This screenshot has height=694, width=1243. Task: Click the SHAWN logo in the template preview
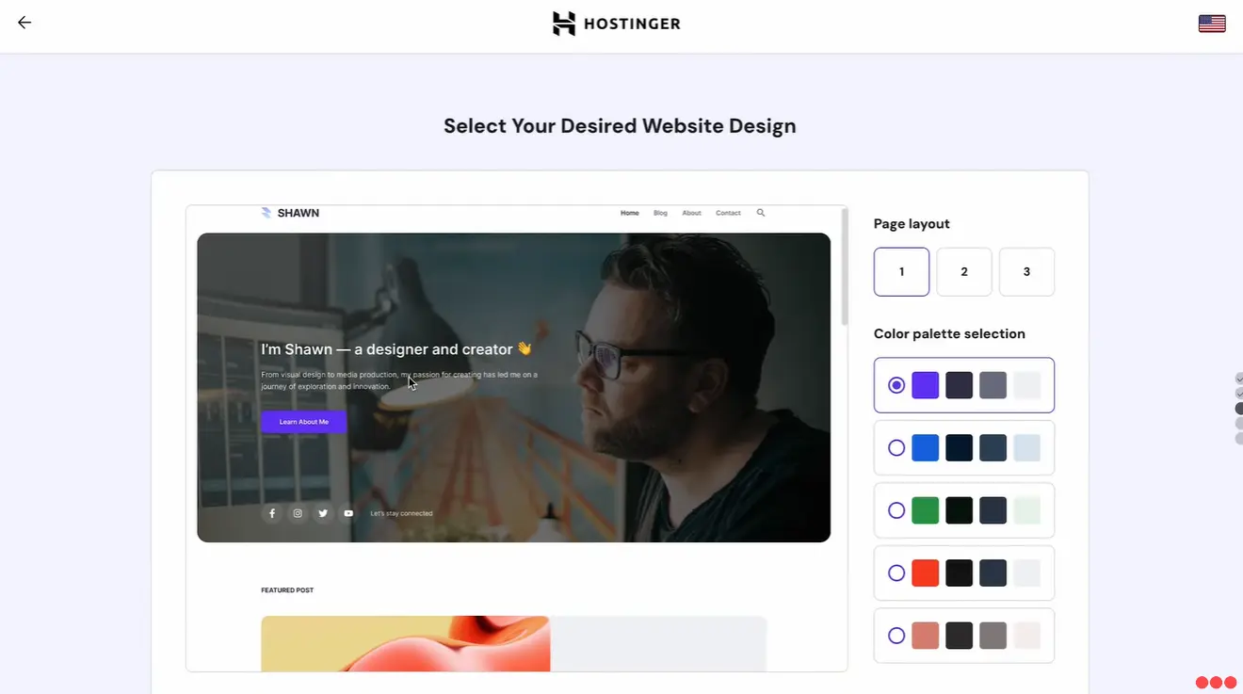tap(290, 213)
